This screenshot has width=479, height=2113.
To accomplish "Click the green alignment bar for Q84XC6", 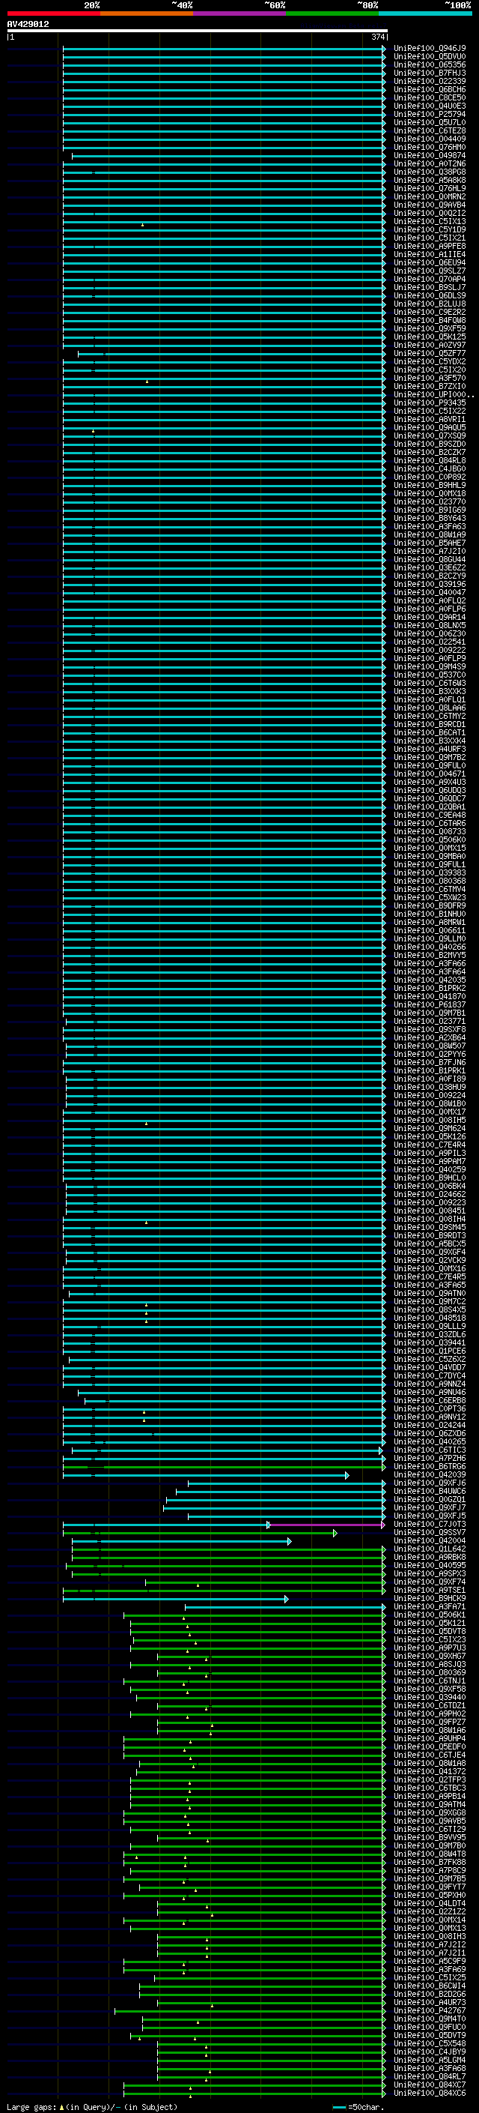I will pyautogui.click(x=254, y=2094).
